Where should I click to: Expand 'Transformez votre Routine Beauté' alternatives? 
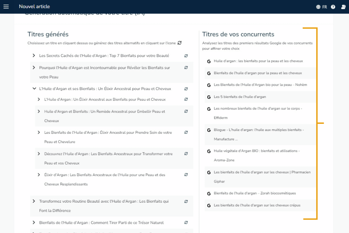pyautogui.click(x=34, y=201)
